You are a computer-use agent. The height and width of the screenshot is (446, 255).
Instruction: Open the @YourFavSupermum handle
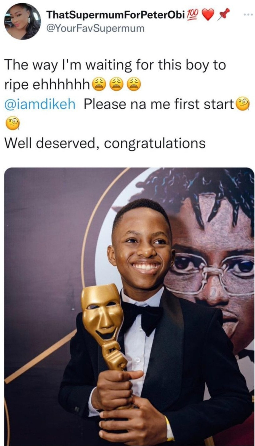tap(96, 29)
